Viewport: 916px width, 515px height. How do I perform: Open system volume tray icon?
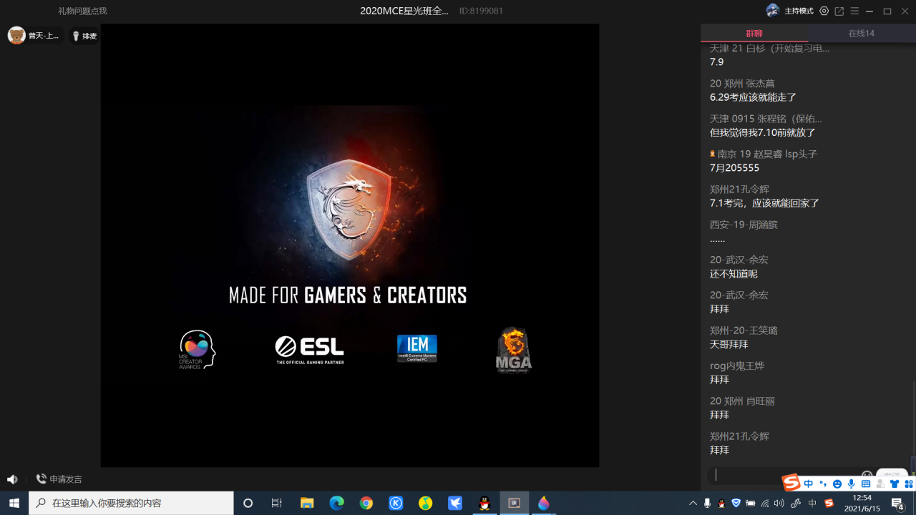pyautogui.click(x=779, y=503)
